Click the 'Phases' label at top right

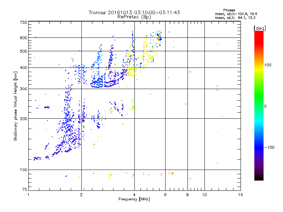(x=229, y=10)
